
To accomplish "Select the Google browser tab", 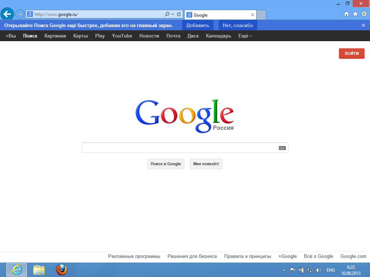I will [x=220, y=15].
